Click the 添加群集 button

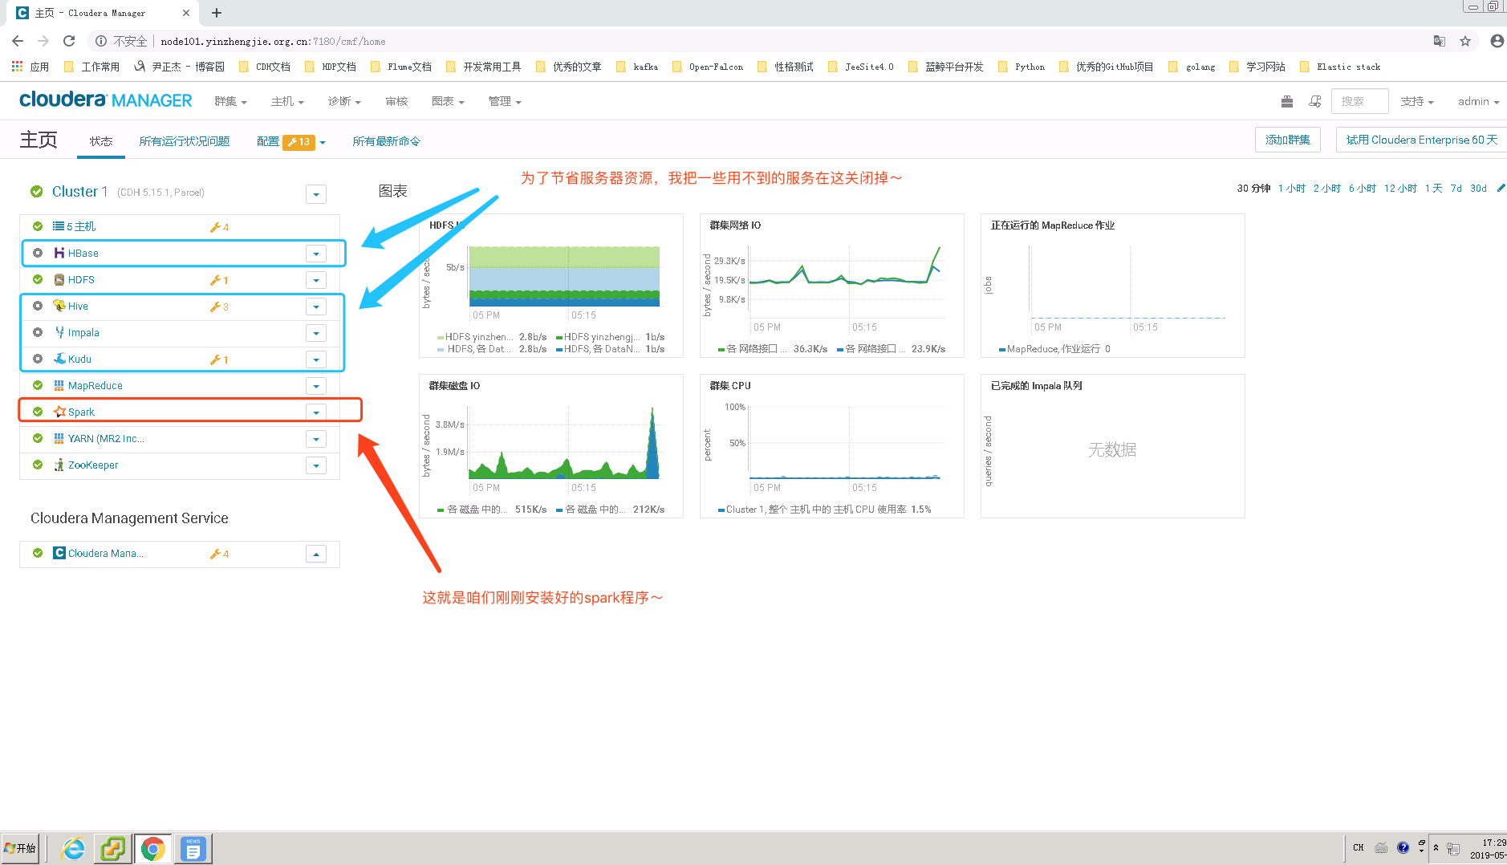[1287, 139]
